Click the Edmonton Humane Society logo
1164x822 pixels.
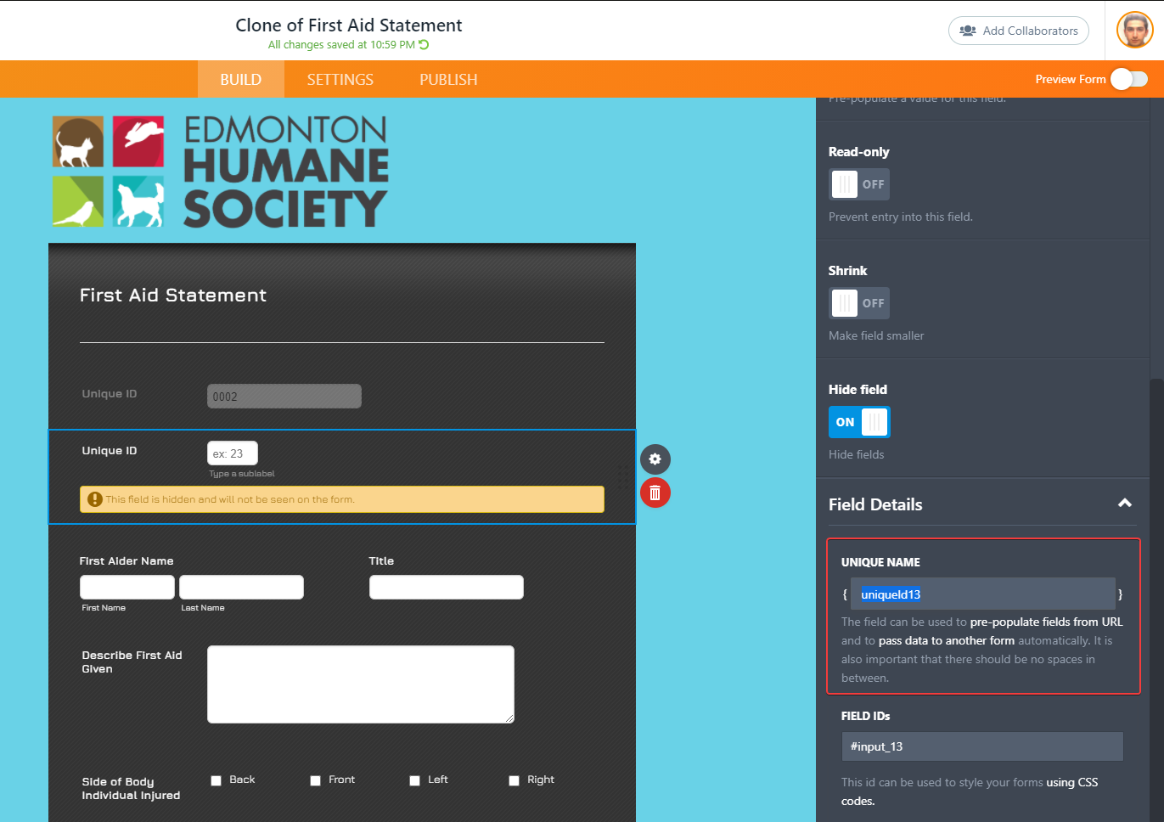(221, 172)
